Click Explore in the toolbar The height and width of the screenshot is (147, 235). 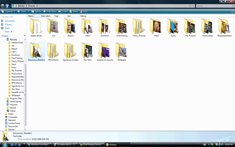[x=36, y=11]
